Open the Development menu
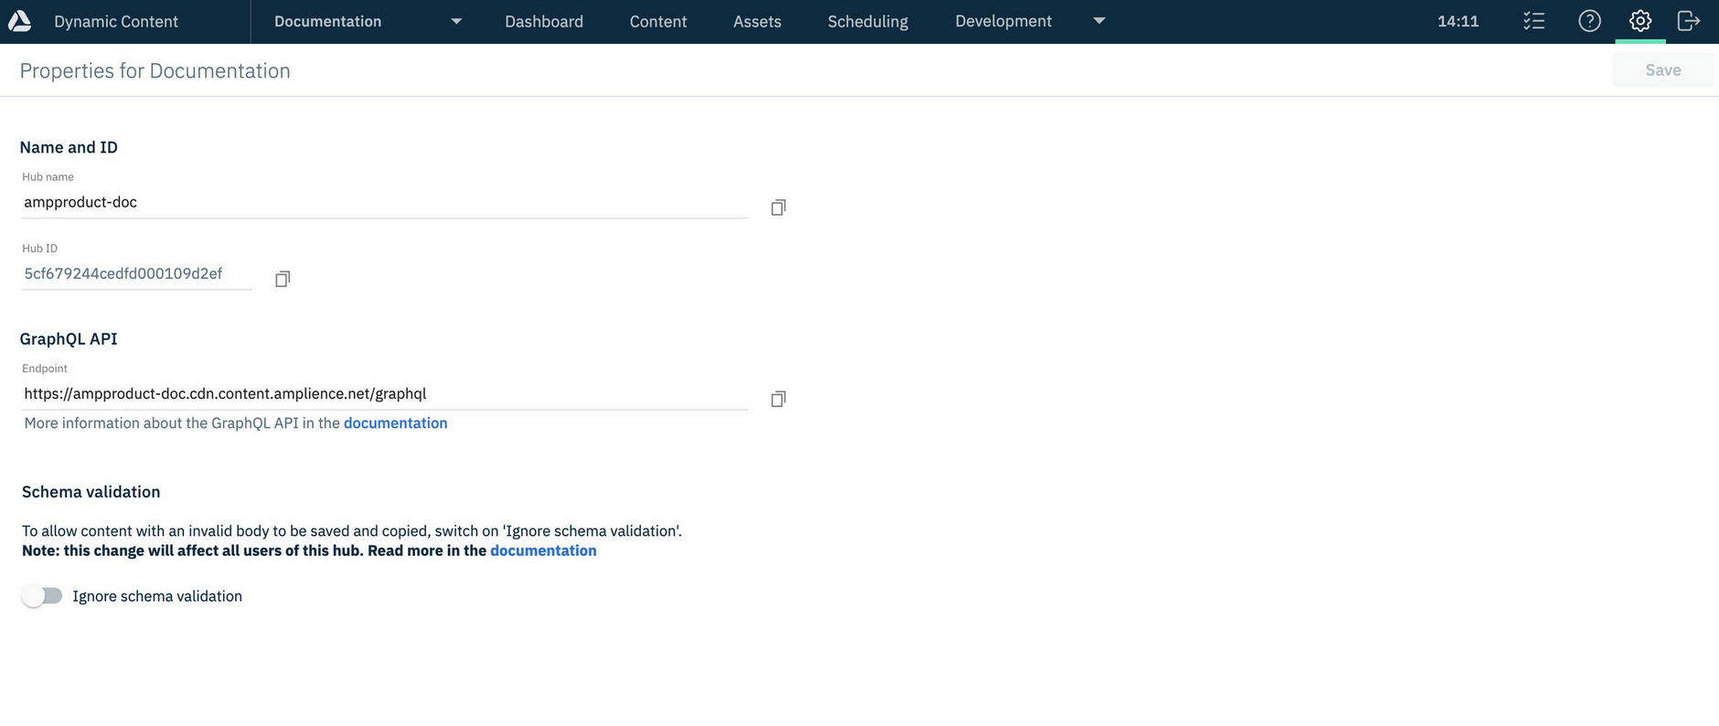 pyautogui.click(x=1003, y=21)
